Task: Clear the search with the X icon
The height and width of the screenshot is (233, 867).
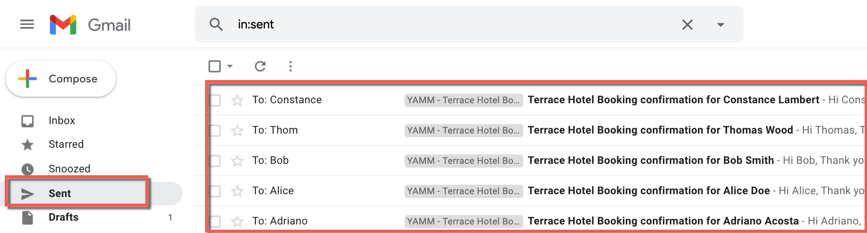Action: click(x=687, y=25)
